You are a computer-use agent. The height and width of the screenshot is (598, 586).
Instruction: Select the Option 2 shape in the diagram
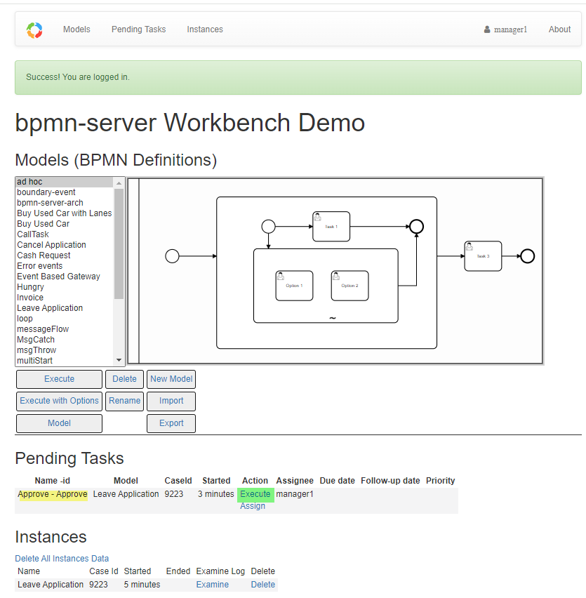[x=349, y=286]
